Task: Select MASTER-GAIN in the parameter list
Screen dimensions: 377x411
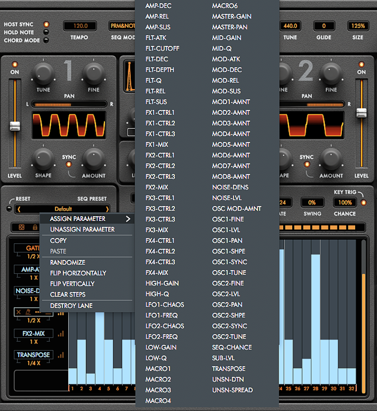Action: 232,16
